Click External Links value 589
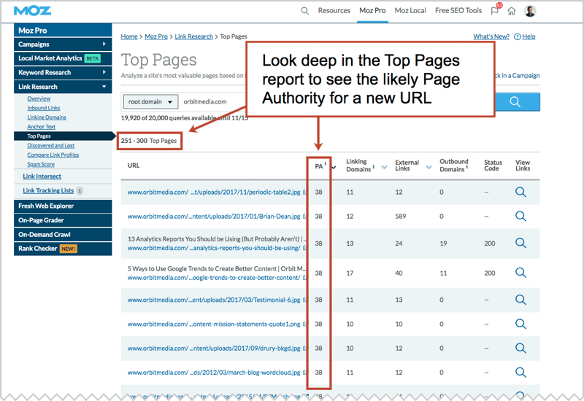Viewport: 584px width, 401px height. tap(401, 216)
